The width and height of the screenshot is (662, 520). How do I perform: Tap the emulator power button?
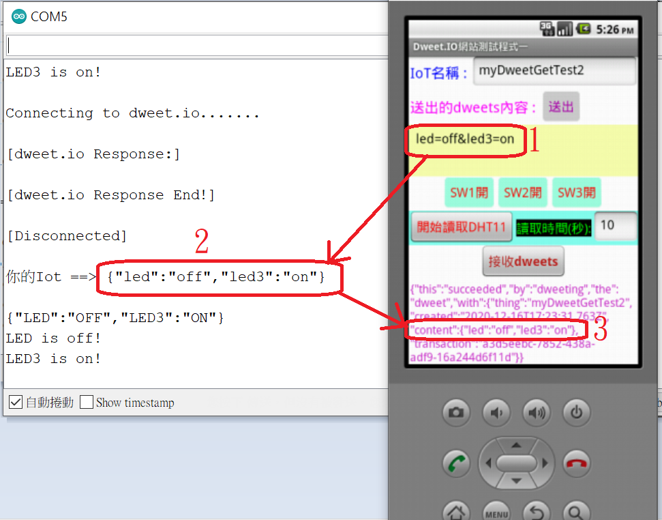click(x=576, y=412)
